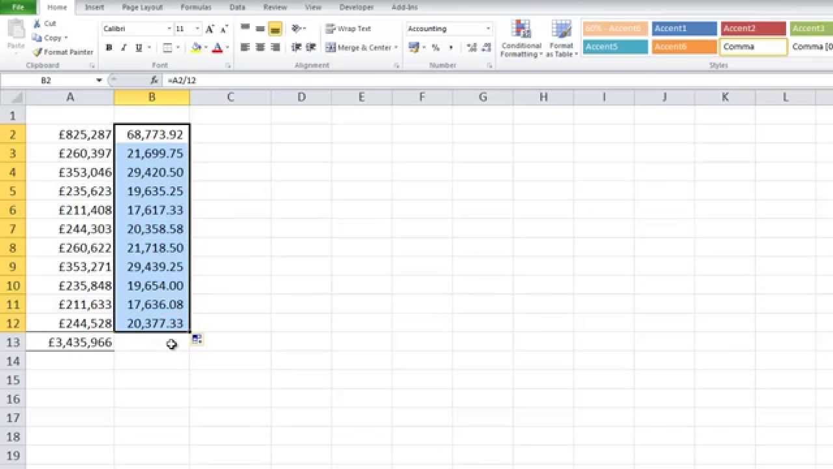Open the font name dropdown
Viewport: 833px width, 469px height.
click(169, 29)
